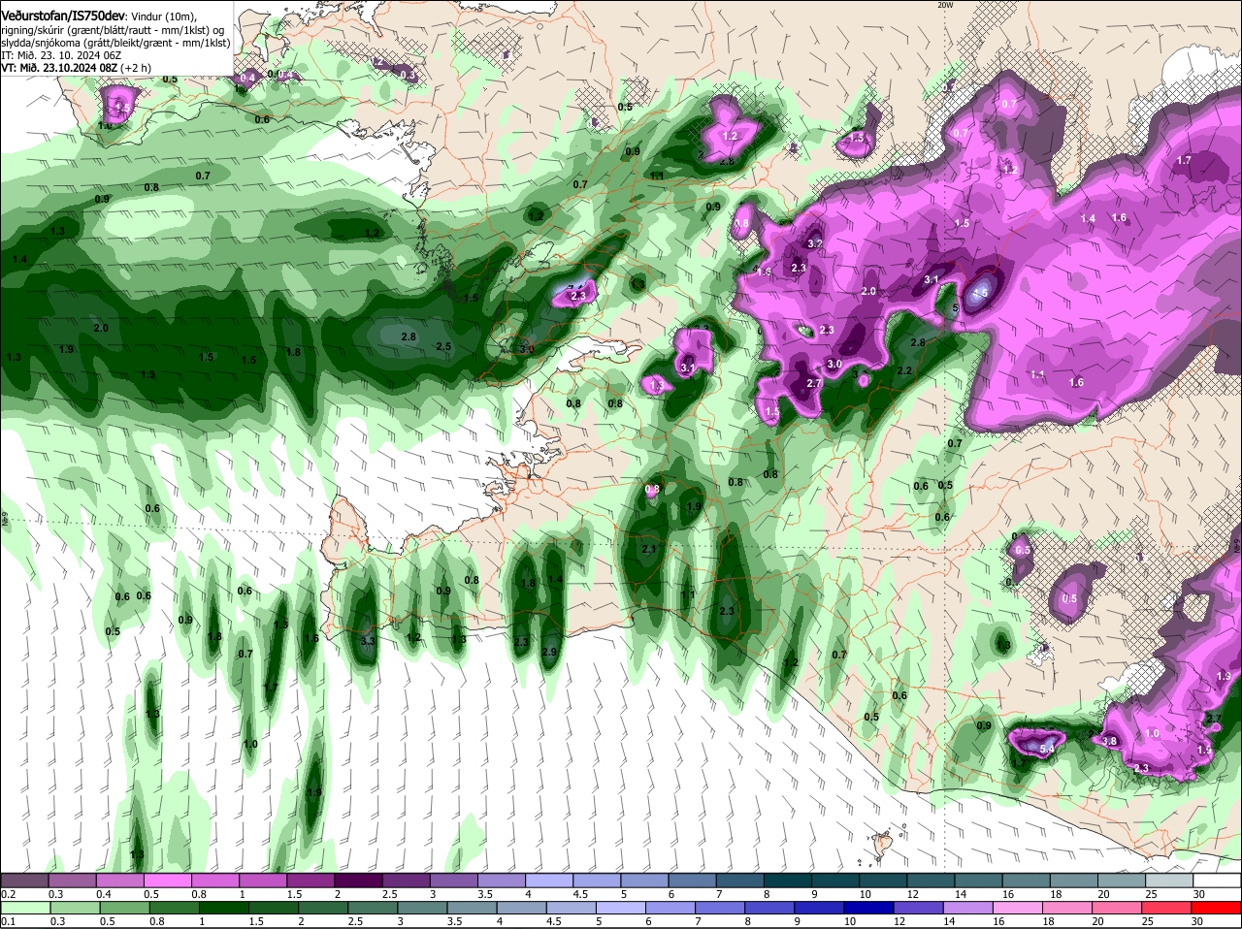1242x929 pixels.
Task: Click the snow-scale swatch between 0.2 and 0.3
Action: tap(25, 881)
